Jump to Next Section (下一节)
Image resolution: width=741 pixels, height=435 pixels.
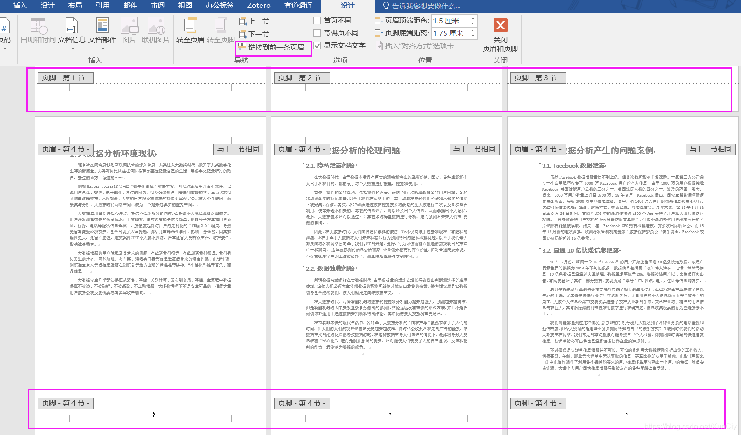point(254,35)
